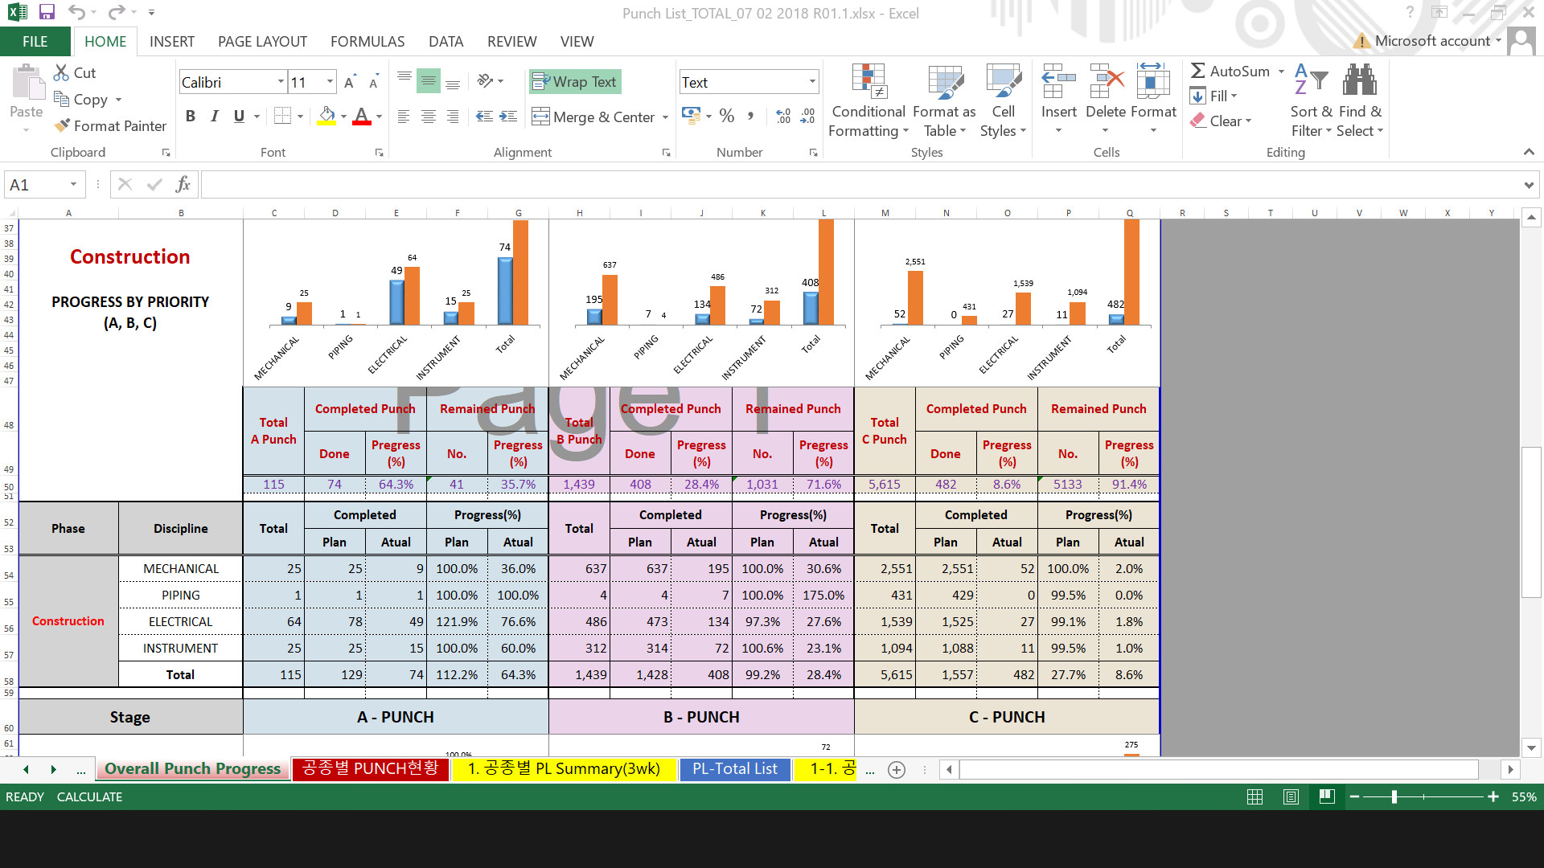This screenshot has height=868, width=1544.
Task: Click the Find & Select binoculars icon
Action: [x=1359, y=81]
